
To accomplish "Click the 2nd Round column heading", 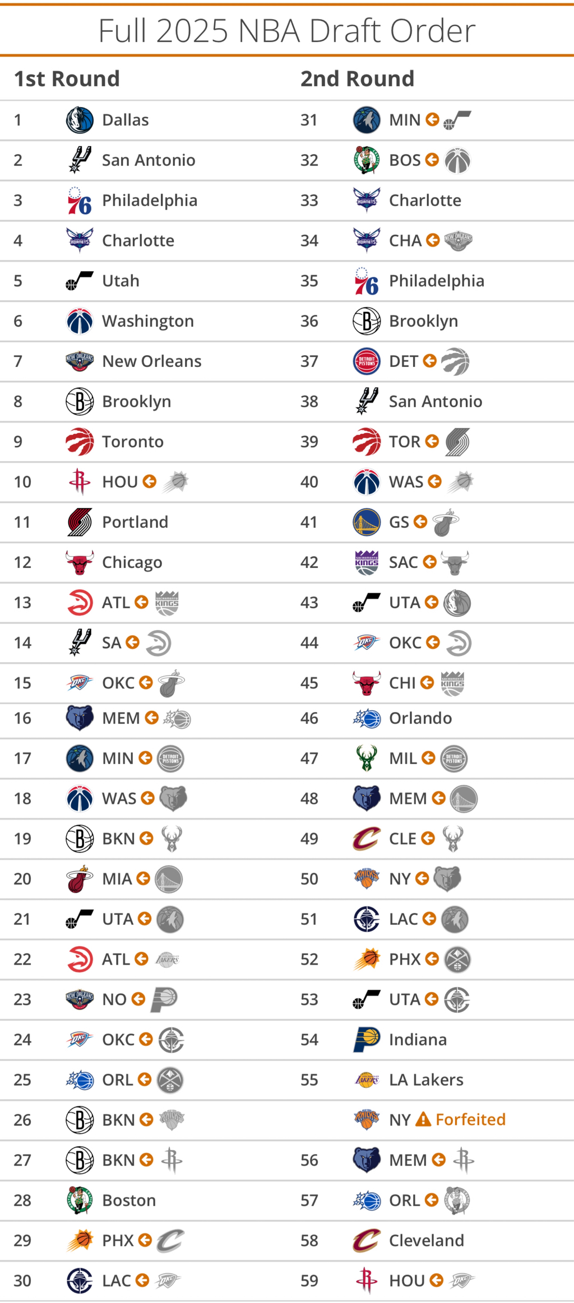I will pos(357,79).
